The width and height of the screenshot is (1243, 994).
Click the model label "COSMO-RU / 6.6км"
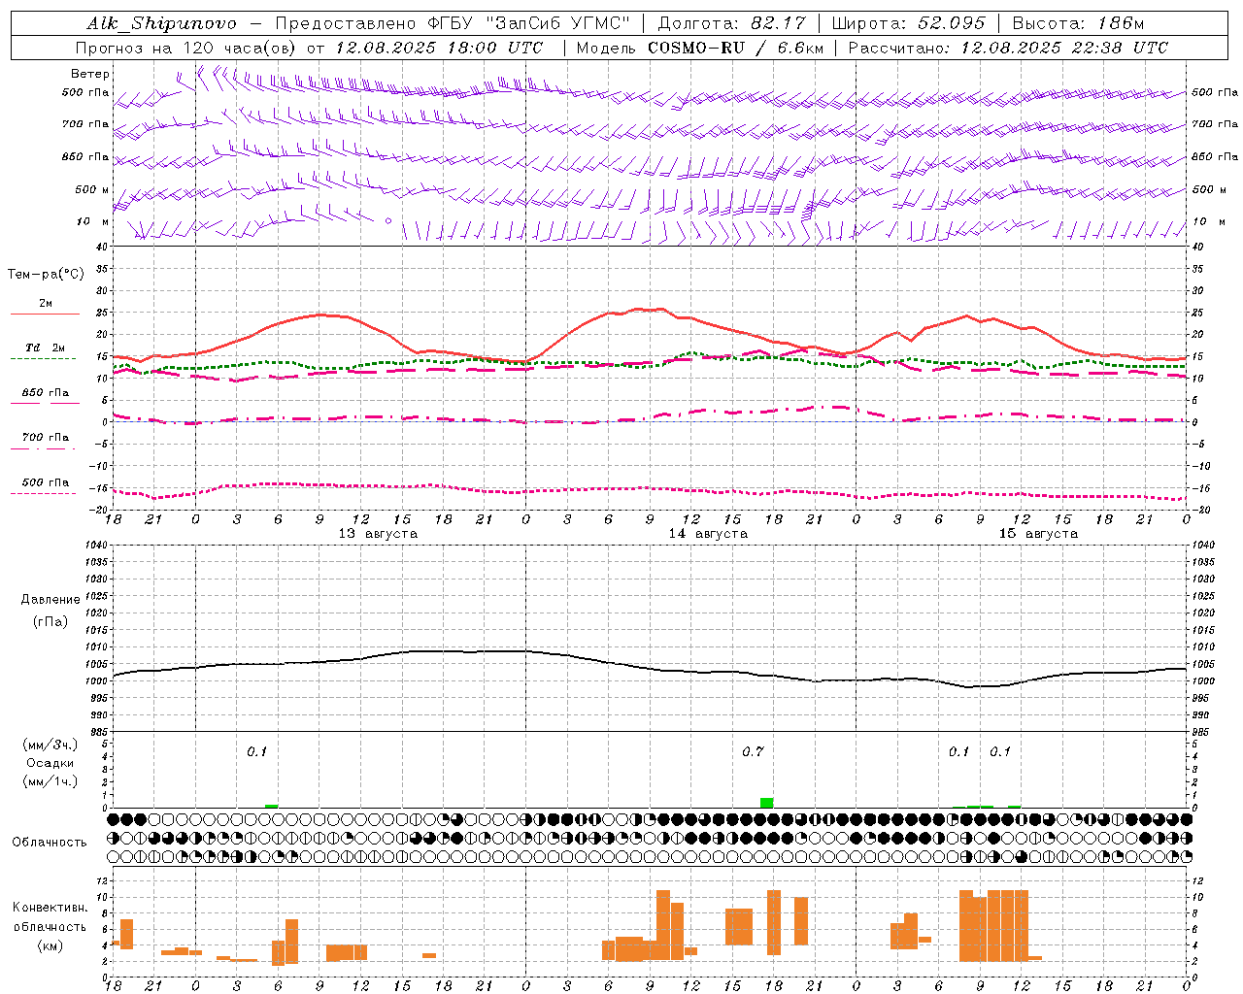click(x=736, y=48)
